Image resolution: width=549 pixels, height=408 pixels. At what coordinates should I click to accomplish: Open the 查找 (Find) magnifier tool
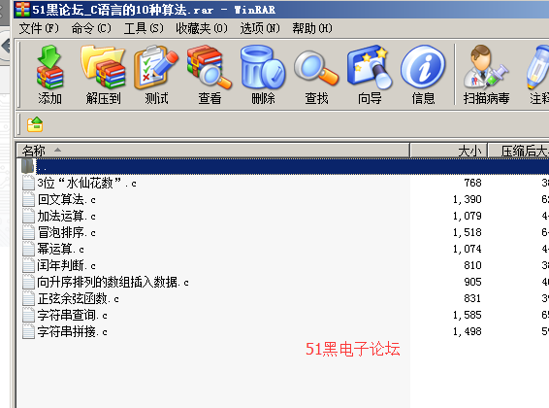coord(316,74)
